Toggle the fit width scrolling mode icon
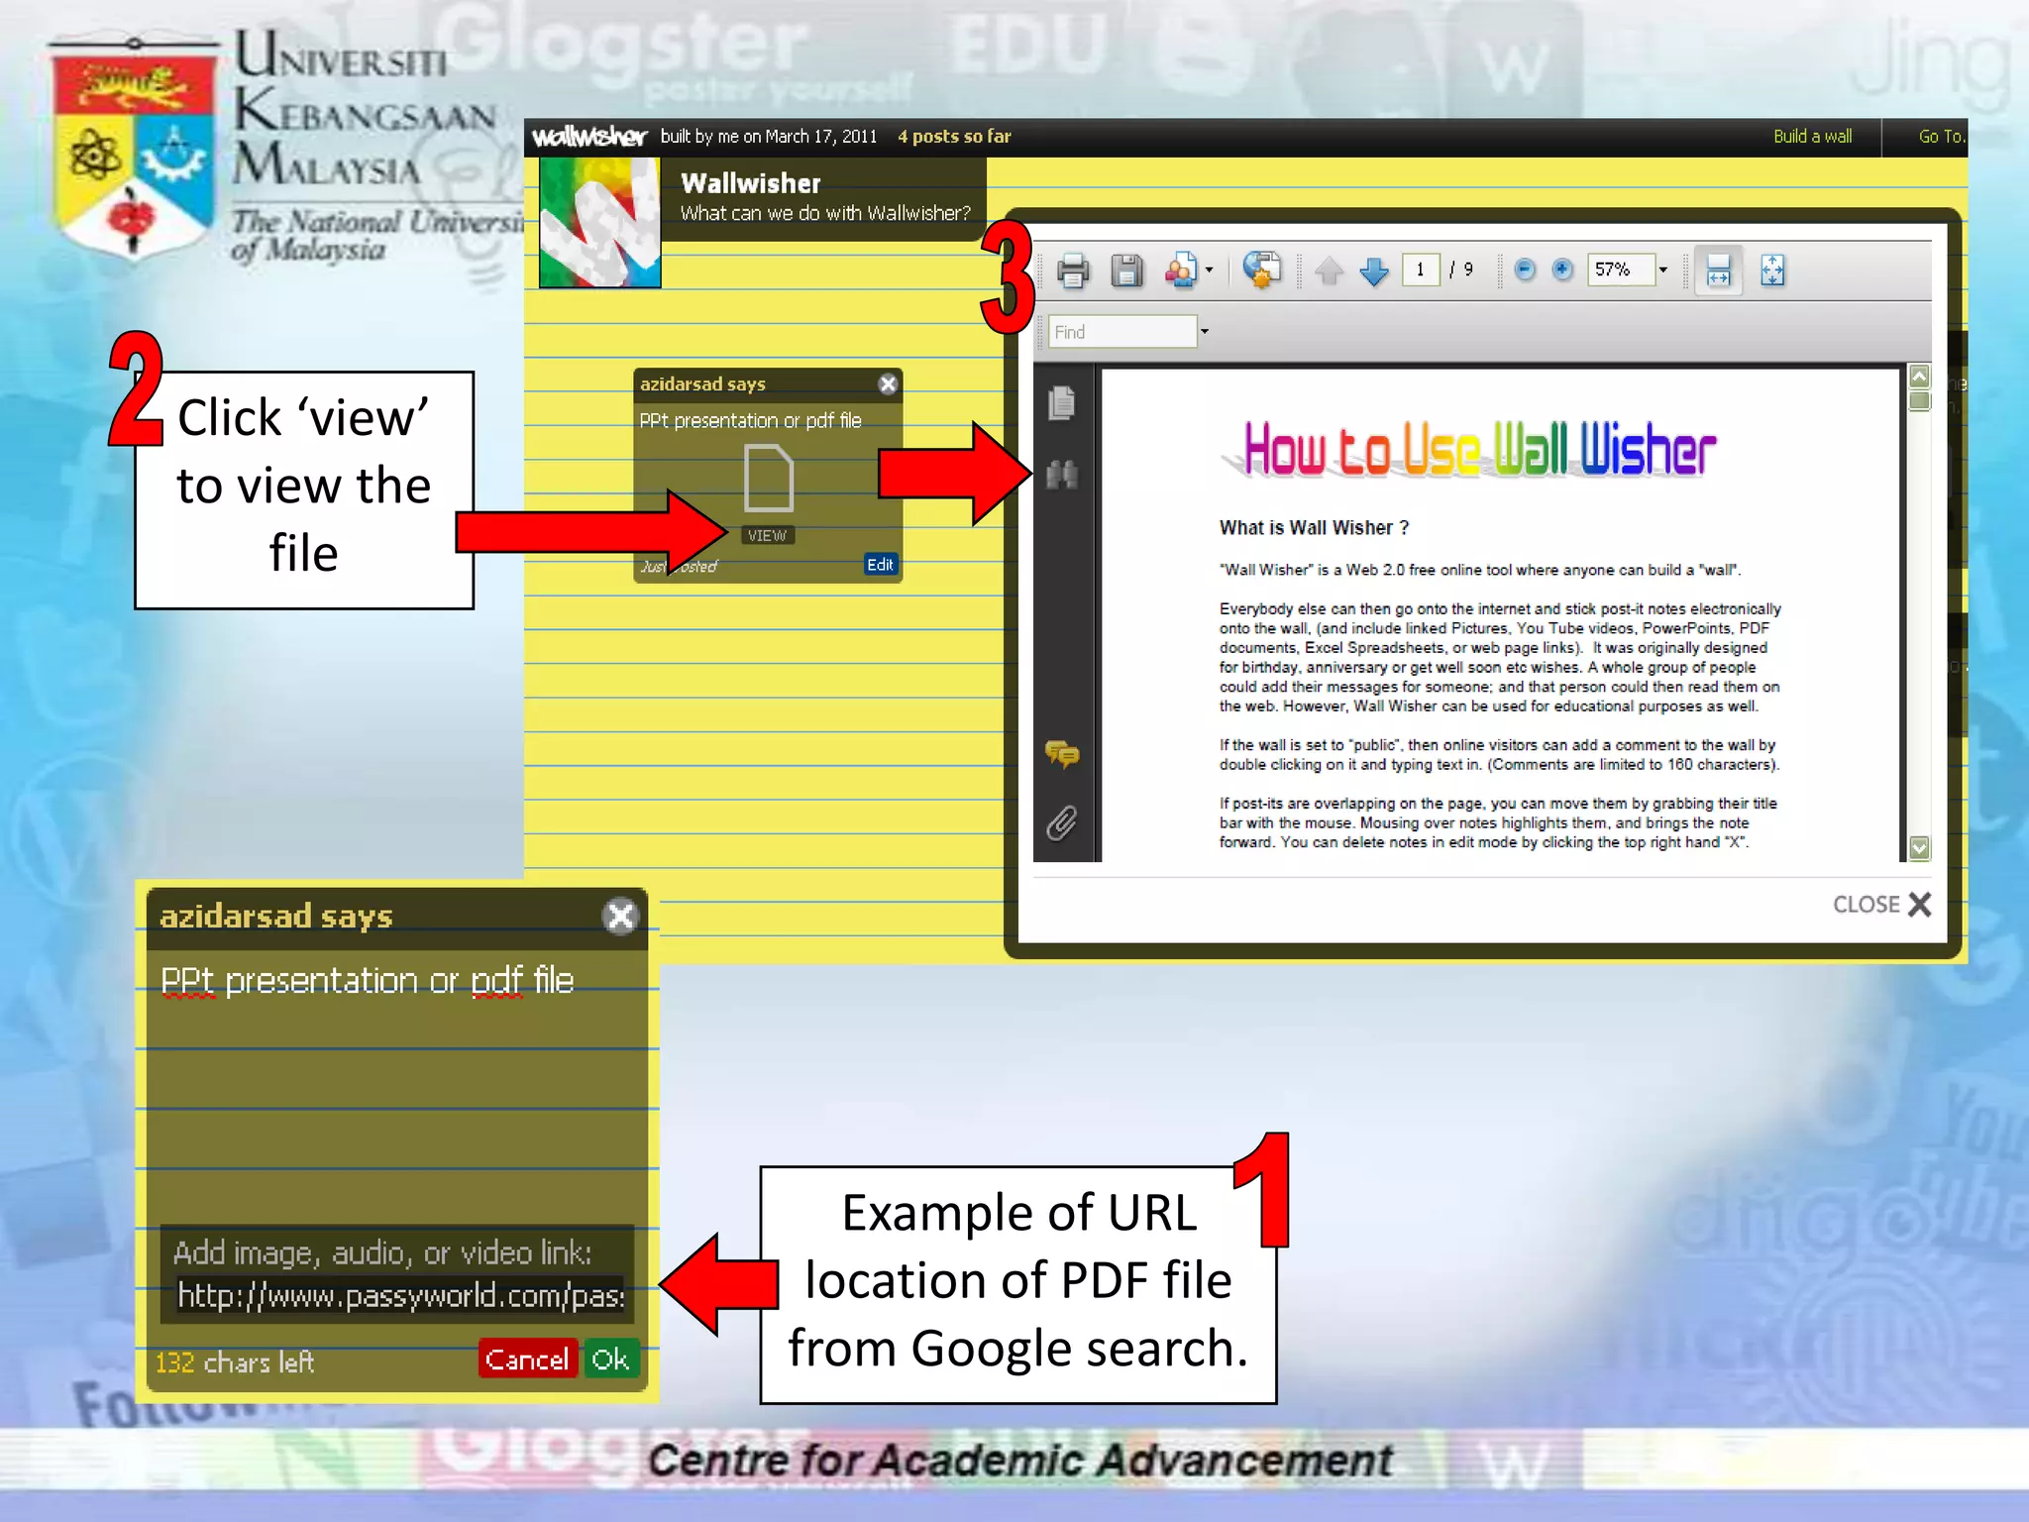This screenshot has width=2029, height=1522. pos(1719,271)
